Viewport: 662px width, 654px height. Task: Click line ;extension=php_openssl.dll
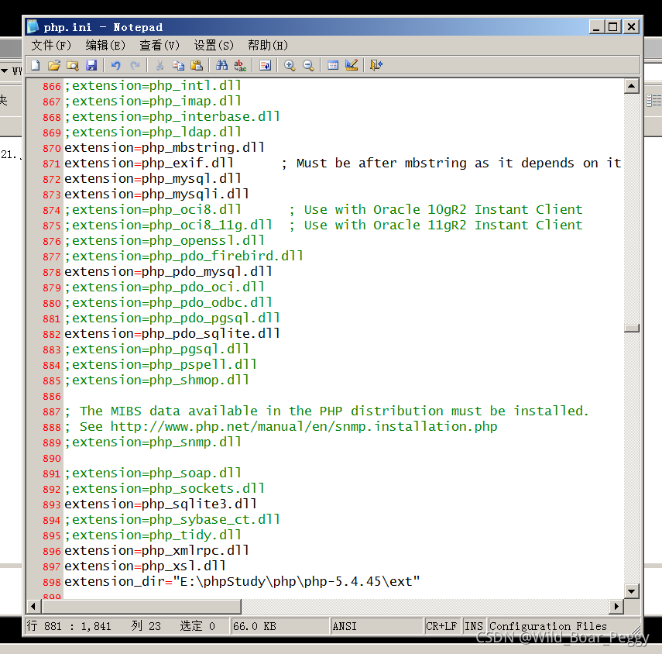(164, 240)
